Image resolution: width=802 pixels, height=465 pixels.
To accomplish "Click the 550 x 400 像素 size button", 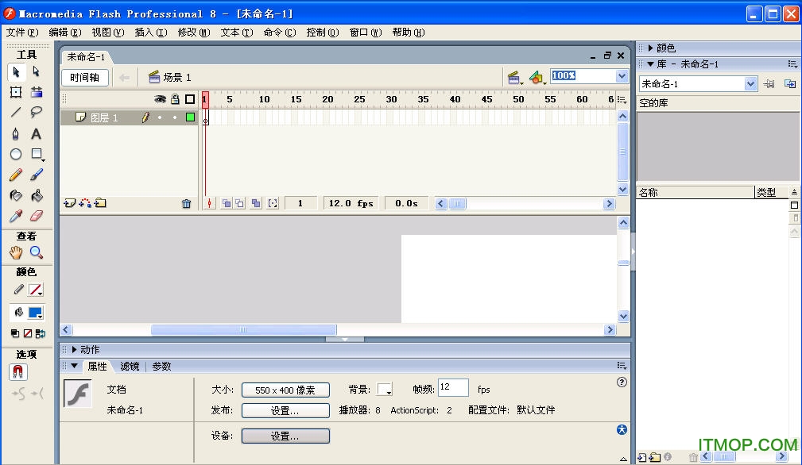I will (285, 390).
